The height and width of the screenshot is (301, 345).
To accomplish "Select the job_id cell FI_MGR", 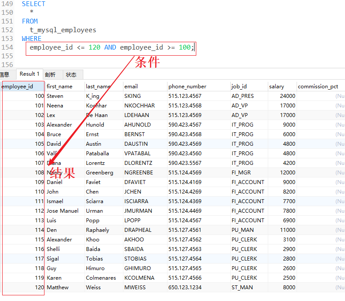I will (249, 173).
